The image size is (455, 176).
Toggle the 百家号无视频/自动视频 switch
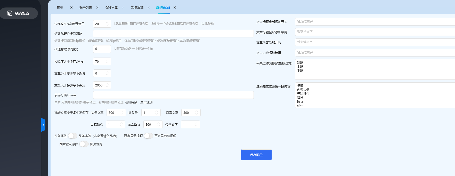[x=148, y=136]
